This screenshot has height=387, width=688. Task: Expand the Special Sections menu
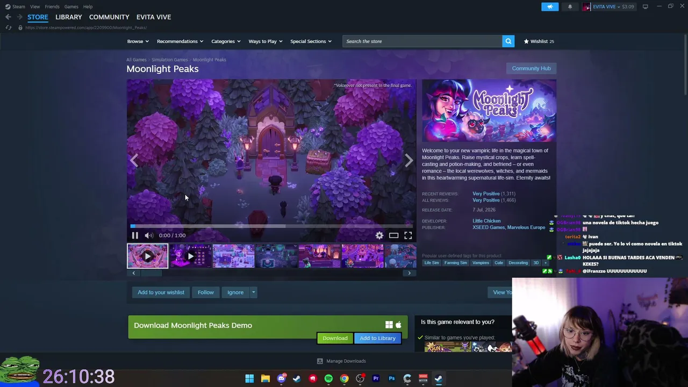point(311,41)
